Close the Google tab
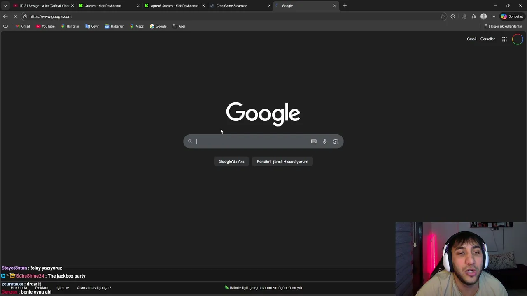The image size is (527, 296). pos(335,6)
